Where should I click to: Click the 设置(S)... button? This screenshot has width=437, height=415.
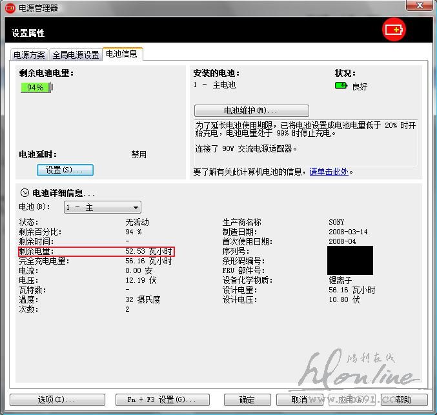(65, 170)
